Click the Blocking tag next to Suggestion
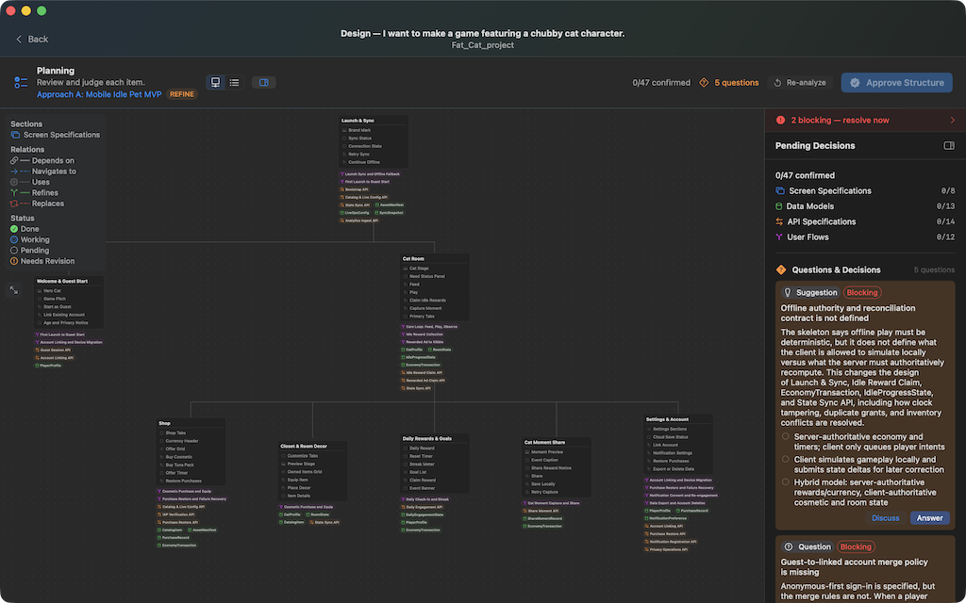 pos(862,293)
